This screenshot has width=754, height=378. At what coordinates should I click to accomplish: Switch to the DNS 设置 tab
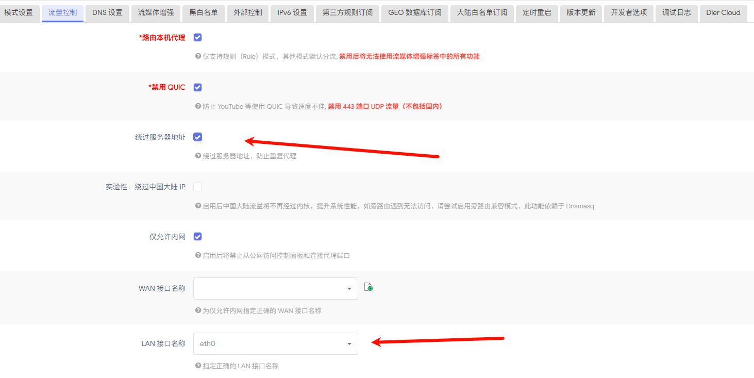pyautogui.click(x=107, y=13)
